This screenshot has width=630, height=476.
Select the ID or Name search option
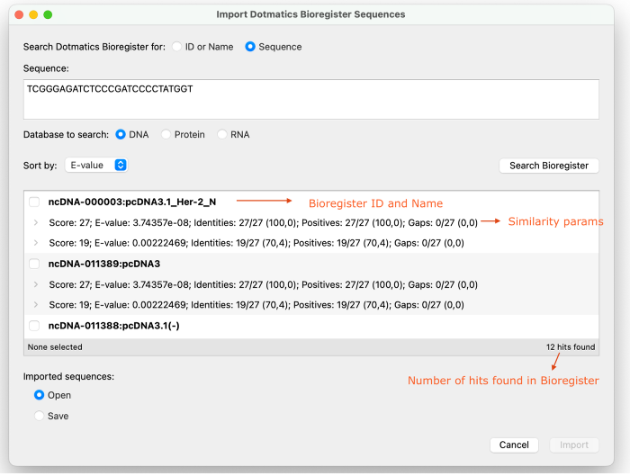tap(176, 47)
